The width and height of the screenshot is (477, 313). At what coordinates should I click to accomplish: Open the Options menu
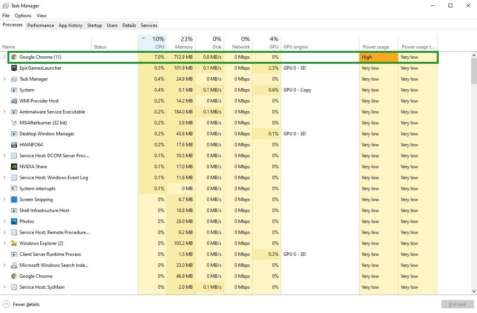tap(23, 16)
